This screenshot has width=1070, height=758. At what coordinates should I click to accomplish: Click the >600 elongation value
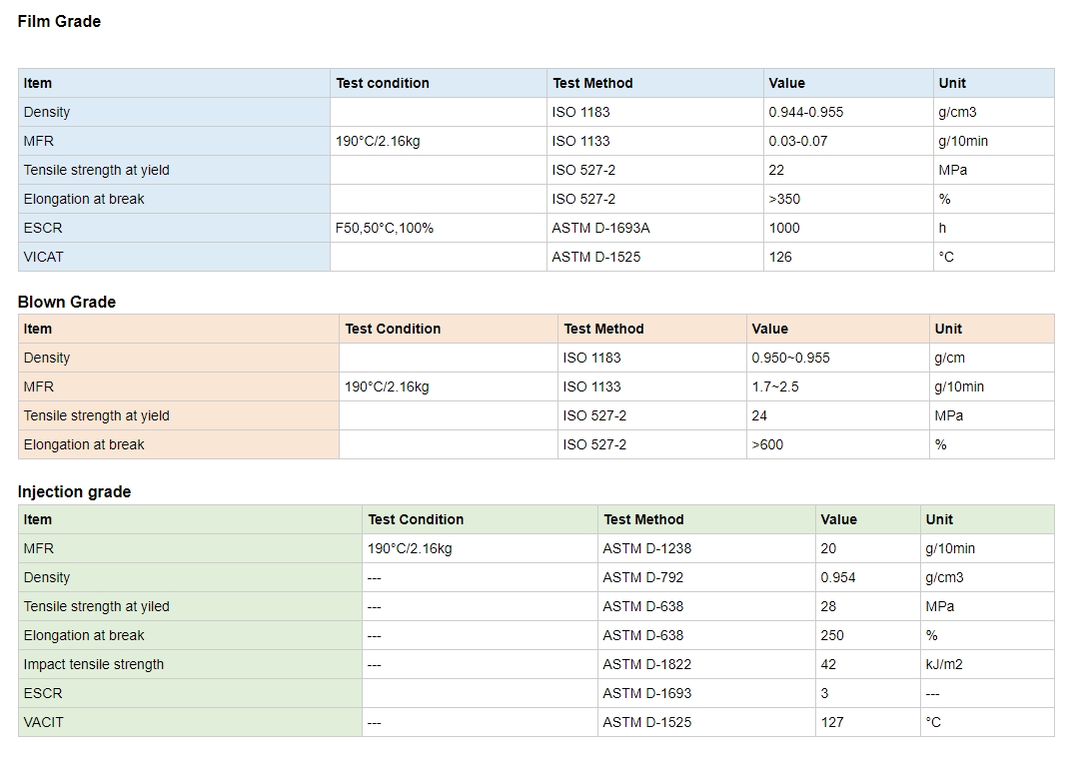(767, 444)
